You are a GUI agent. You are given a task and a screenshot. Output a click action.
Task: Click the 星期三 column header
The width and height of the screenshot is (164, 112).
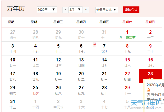coord(58,22)
